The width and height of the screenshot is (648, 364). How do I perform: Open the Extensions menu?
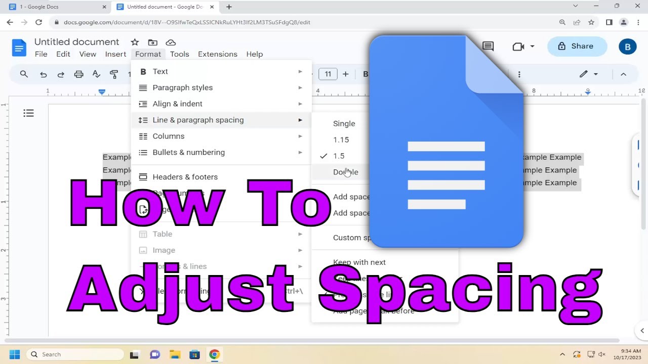[x=218, y=54]
